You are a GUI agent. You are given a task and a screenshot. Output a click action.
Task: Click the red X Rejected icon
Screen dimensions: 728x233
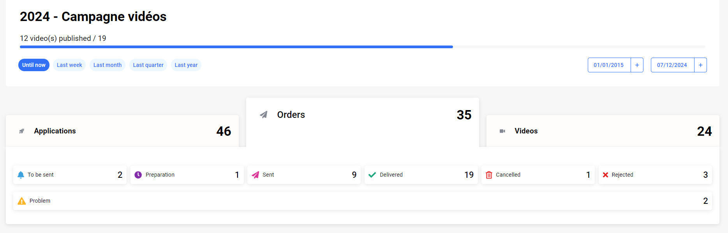[605, 175]
